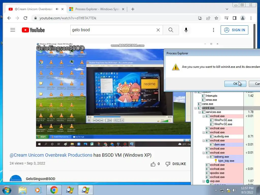Close the Cream Unicorn Ovenbreak tab
260x195 pixels.
pyautogui.click(x=62, y=9)
